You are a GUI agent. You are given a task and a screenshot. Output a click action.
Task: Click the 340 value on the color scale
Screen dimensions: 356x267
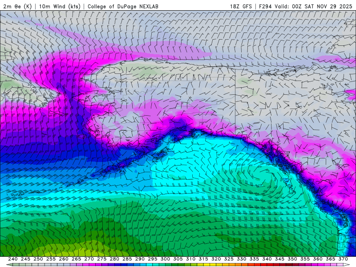pos(267,259)
